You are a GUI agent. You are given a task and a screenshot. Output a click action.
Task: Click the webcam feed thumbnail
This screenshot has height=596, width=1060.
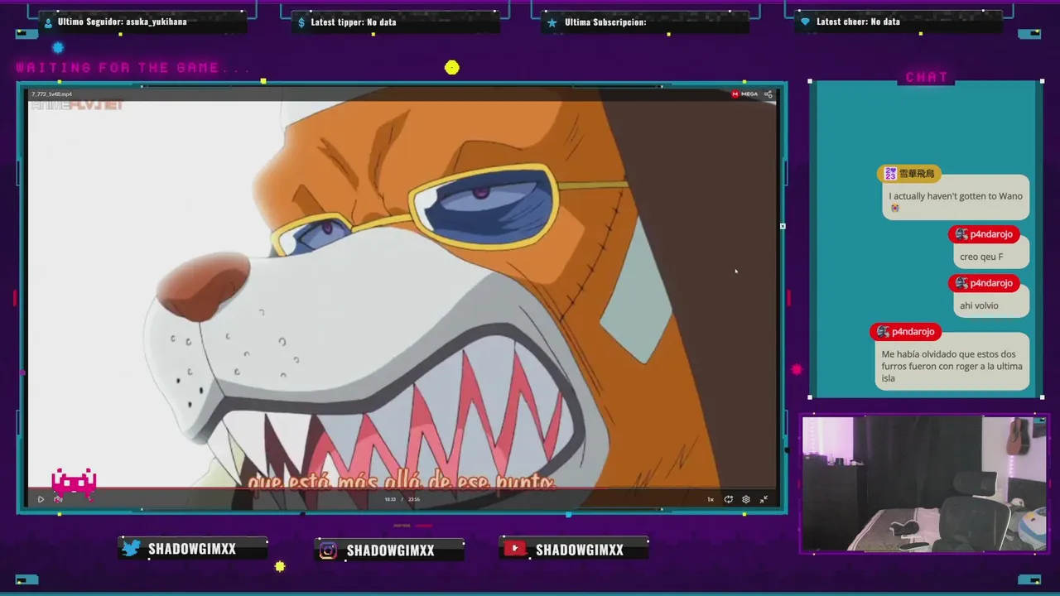924,483
